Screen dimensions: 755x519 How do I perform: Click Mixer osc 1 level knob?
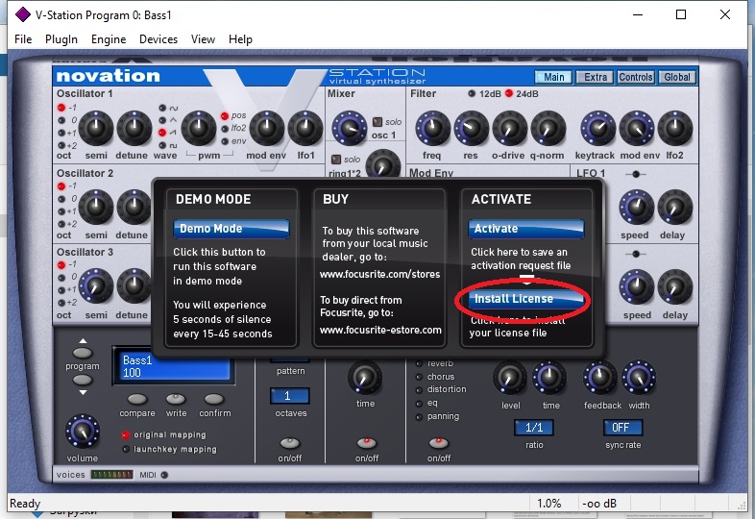pyautogui.click(x=350, y=128)
